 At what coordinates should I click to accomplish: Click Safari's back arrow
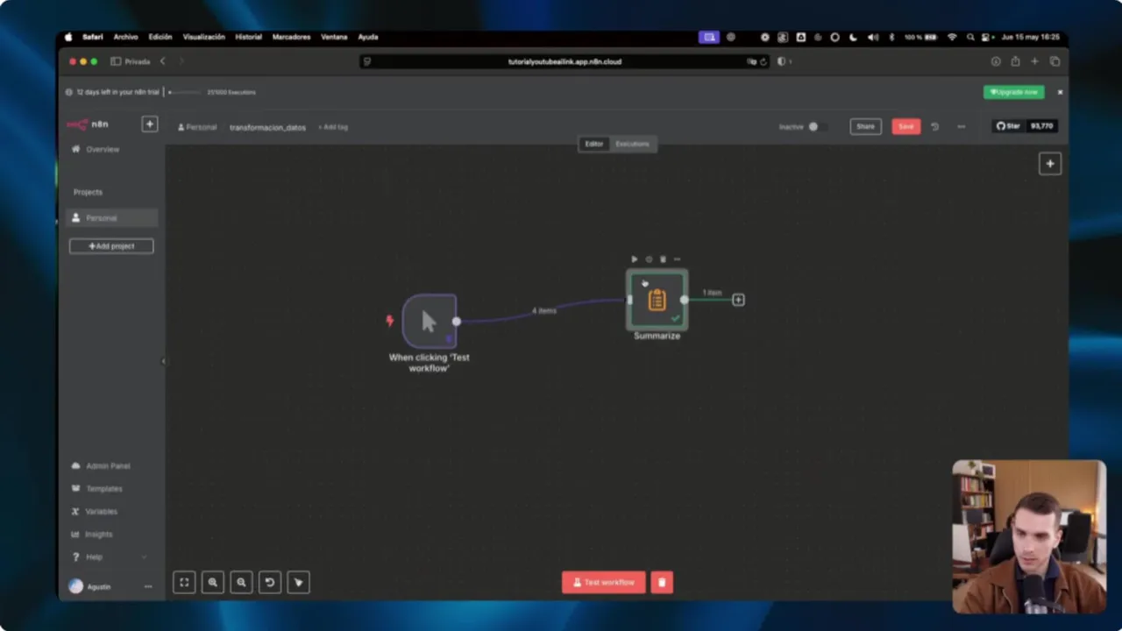pyautogui.click(x=162, y=61)
